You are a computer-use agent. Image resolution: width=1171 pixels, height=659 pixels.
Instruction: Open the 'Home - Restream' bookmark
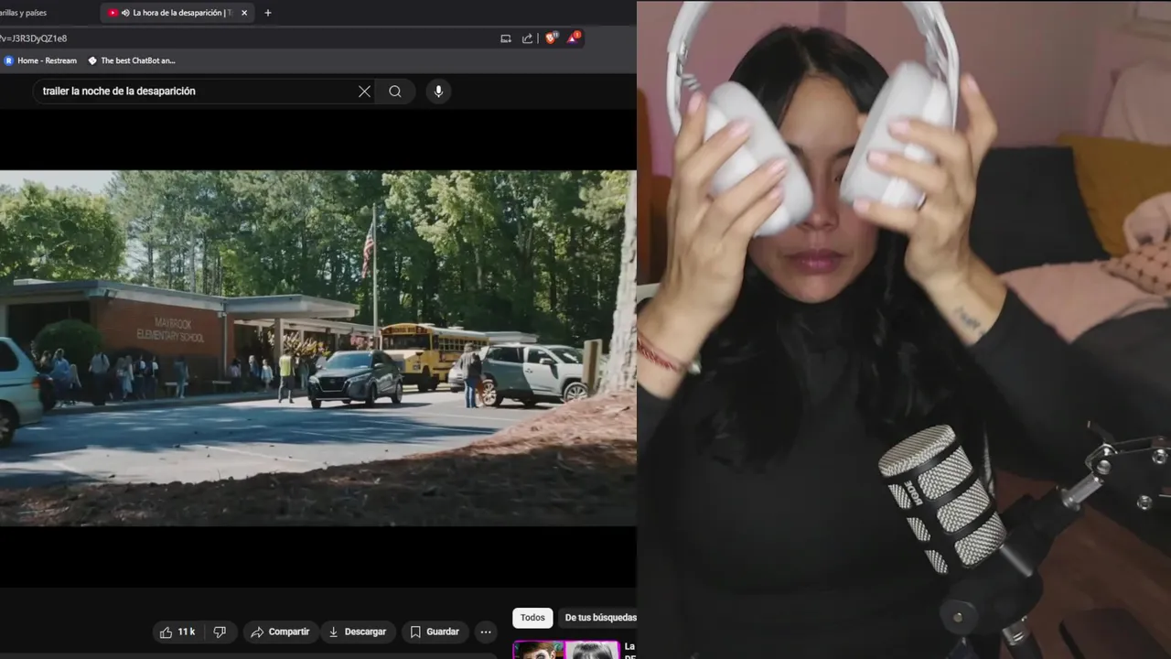pyautogui.click(x=41, y=60)
